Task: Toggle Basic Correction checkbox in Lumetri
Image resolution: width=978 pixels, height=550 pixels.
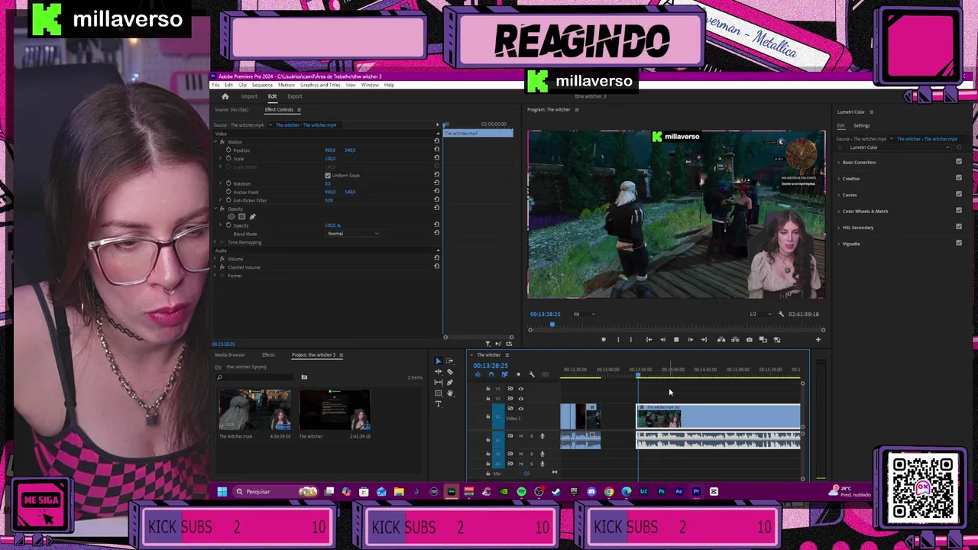Action: (x=959, y=162)
